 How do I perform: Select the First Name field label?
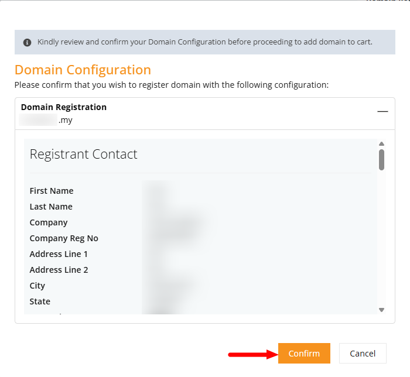coord(52,191)
